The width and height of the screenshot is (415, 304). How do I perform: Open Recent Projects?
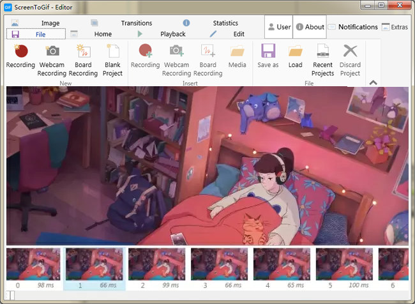322,61
